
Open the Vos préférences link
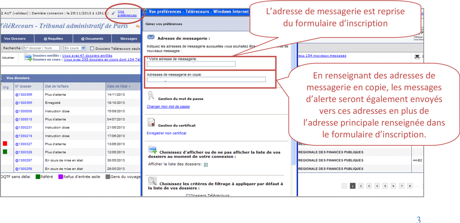(127, 13)
